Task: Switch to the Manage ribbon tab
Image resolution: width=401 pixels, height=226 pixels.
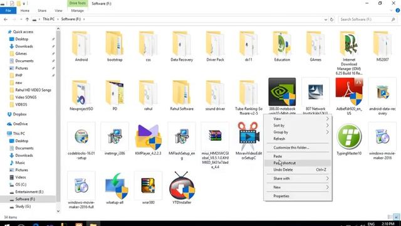Action: 77,11
